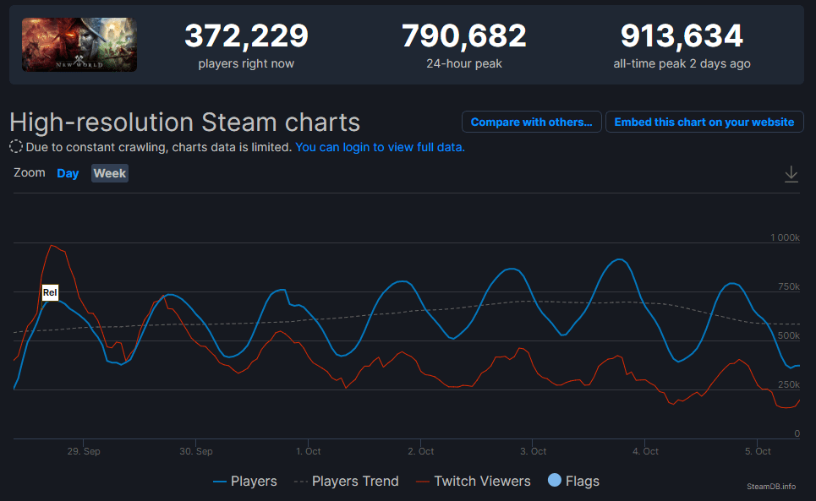Click the SteamDB.info credit text
Image resolution: width=816 pixels, height=501 pixels.
(x=771, y=487)
